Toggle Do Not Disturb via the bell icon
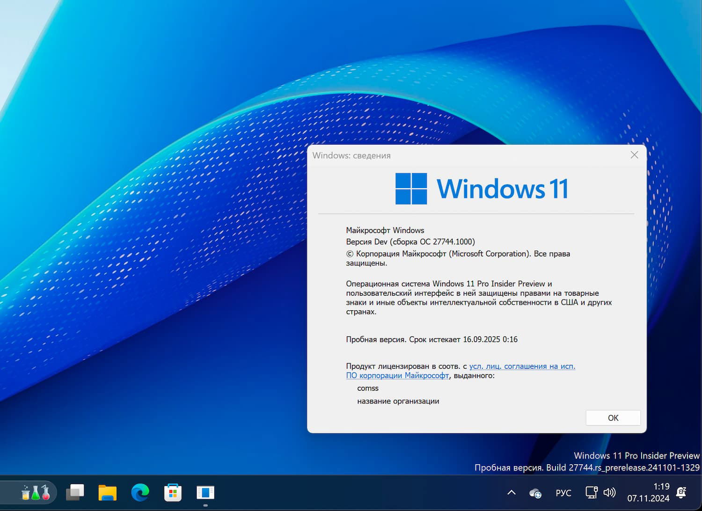Viewport: 702px width, 511px height. (681, 492)
